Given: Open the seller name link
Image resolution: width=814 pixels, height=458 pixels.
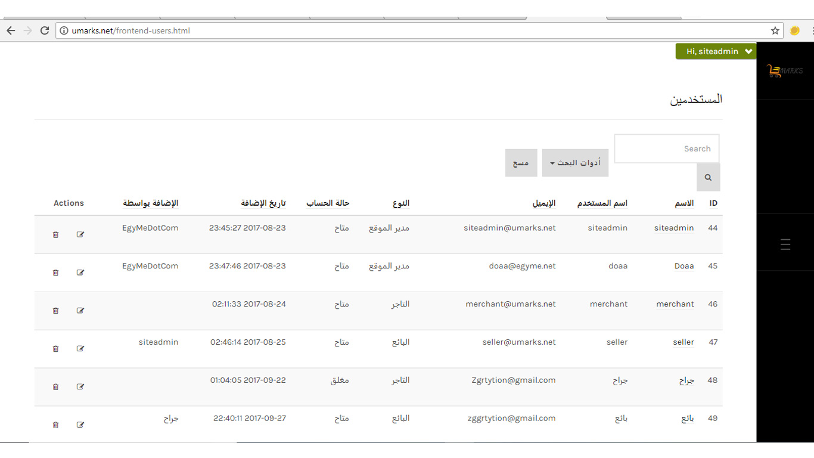Looking at the screenshot, I should pos(683,342).
